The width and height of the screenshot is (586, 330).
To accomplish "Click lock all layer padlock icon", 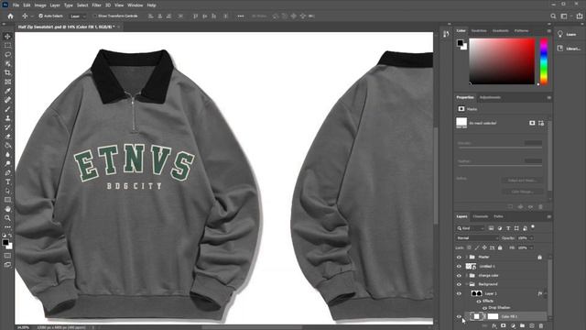I will (500, 247).
